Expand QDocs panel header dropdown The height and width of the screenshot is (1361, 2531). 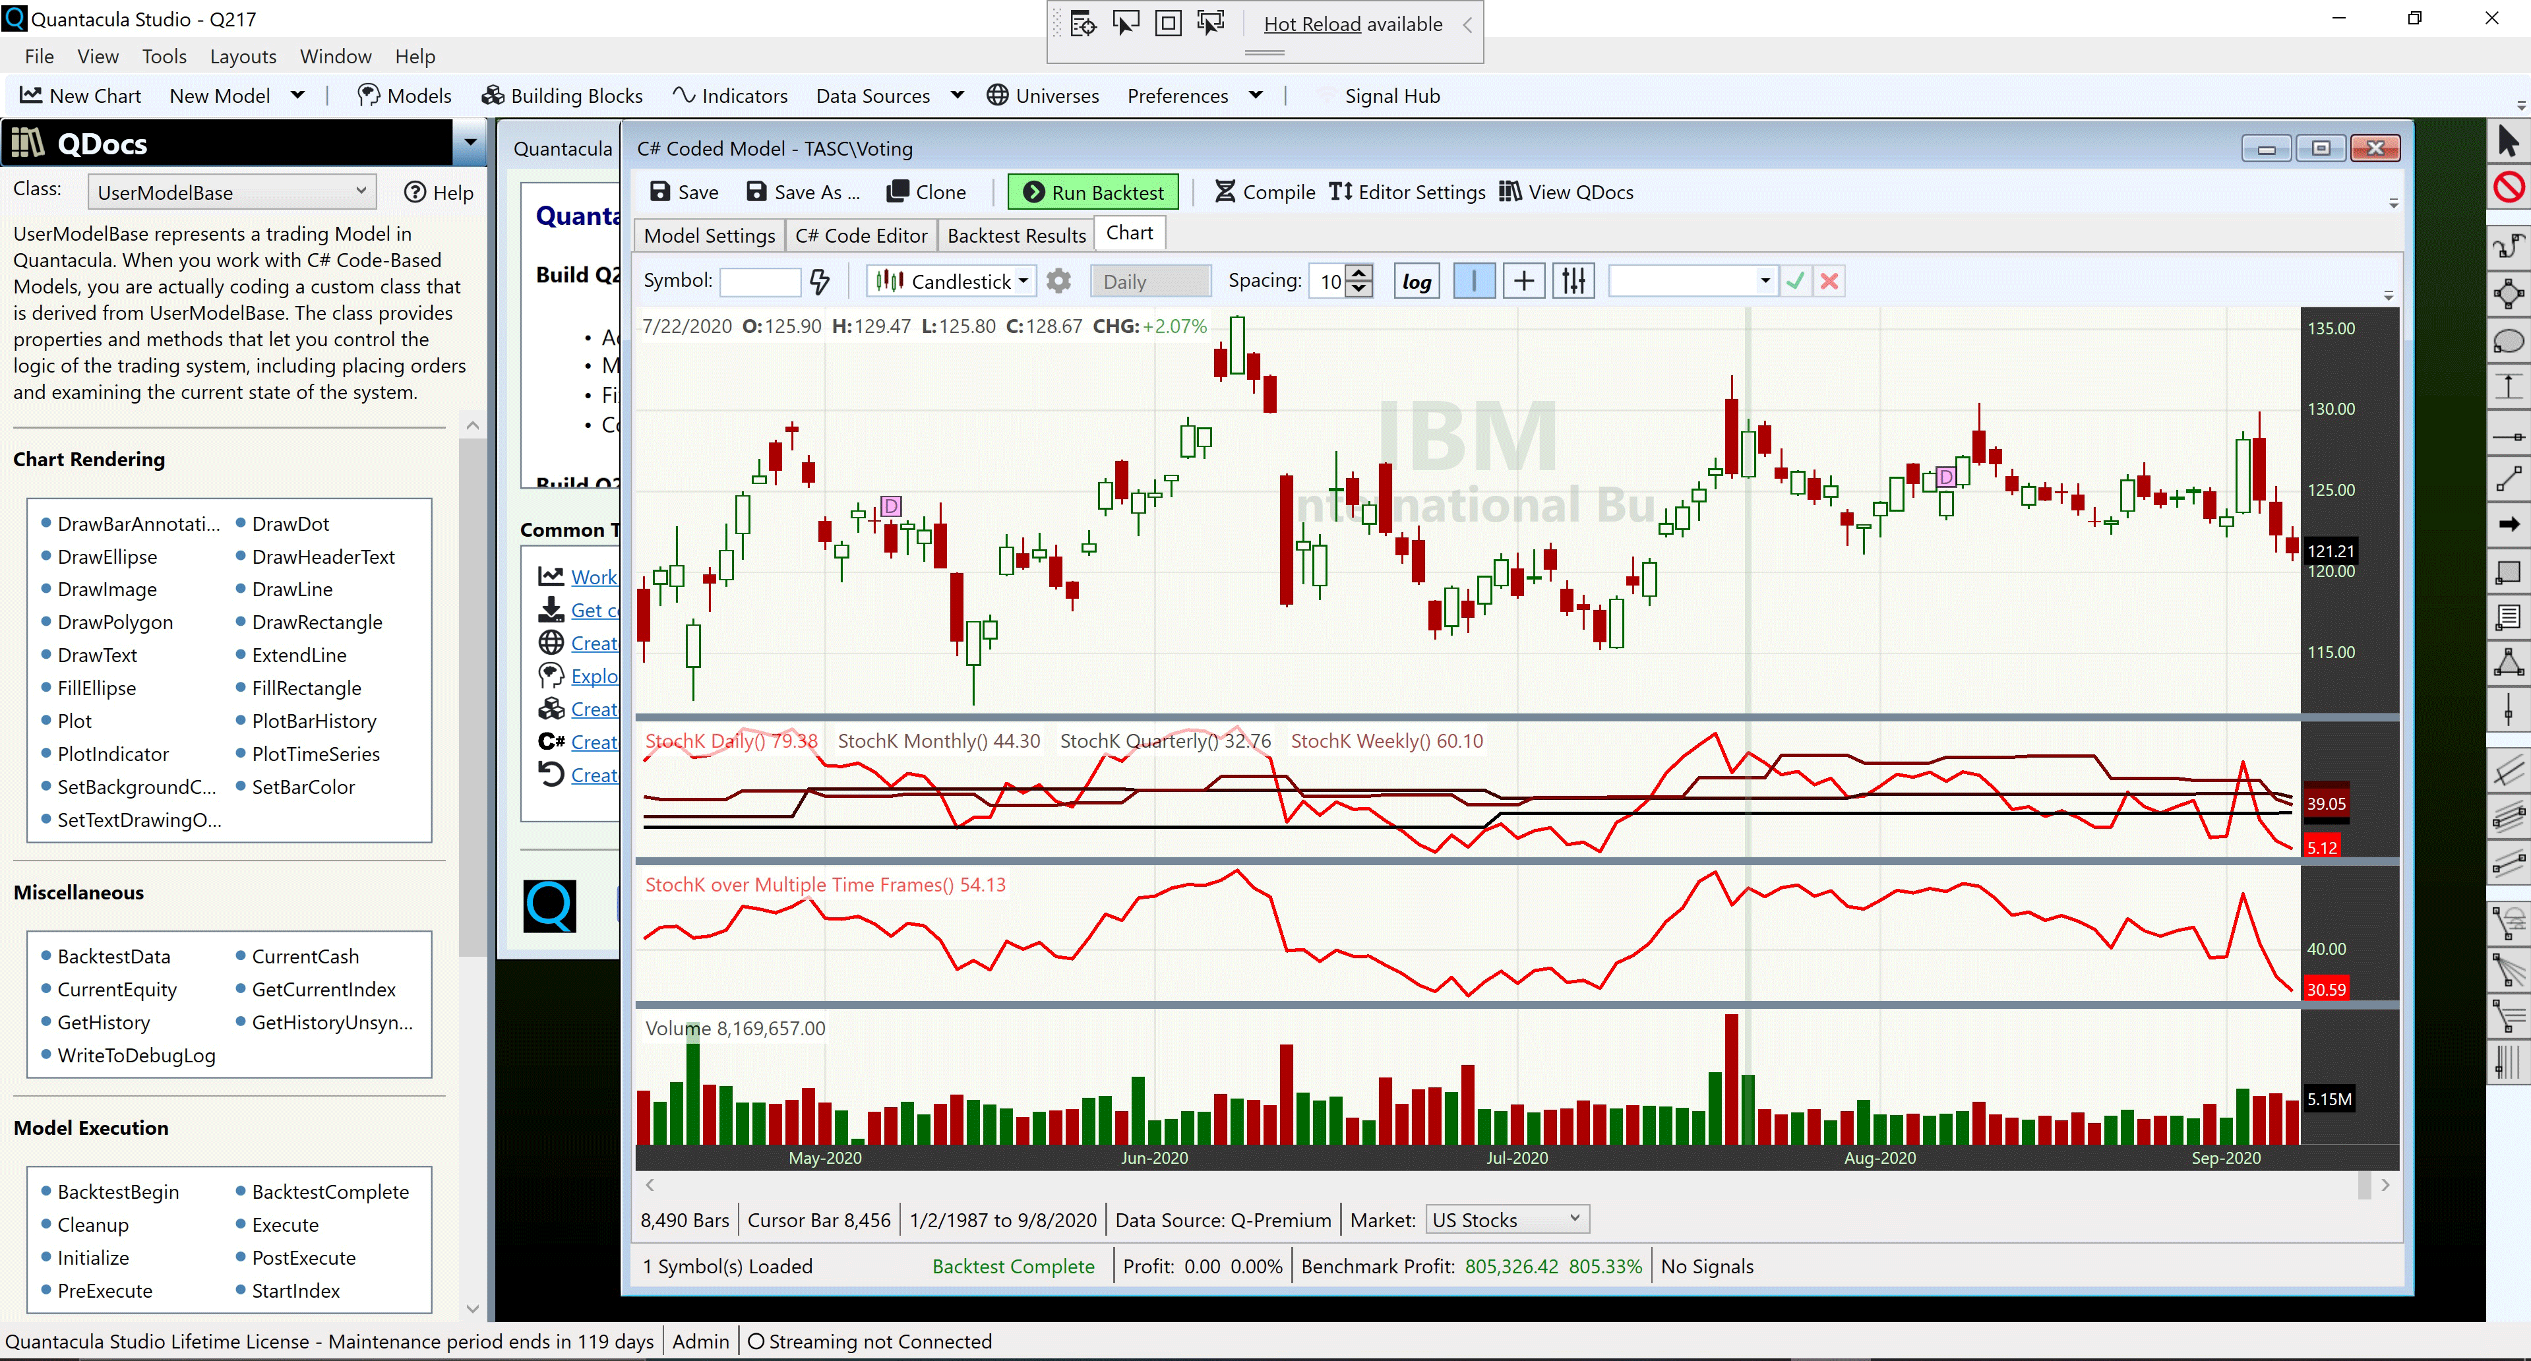(471, 144)
